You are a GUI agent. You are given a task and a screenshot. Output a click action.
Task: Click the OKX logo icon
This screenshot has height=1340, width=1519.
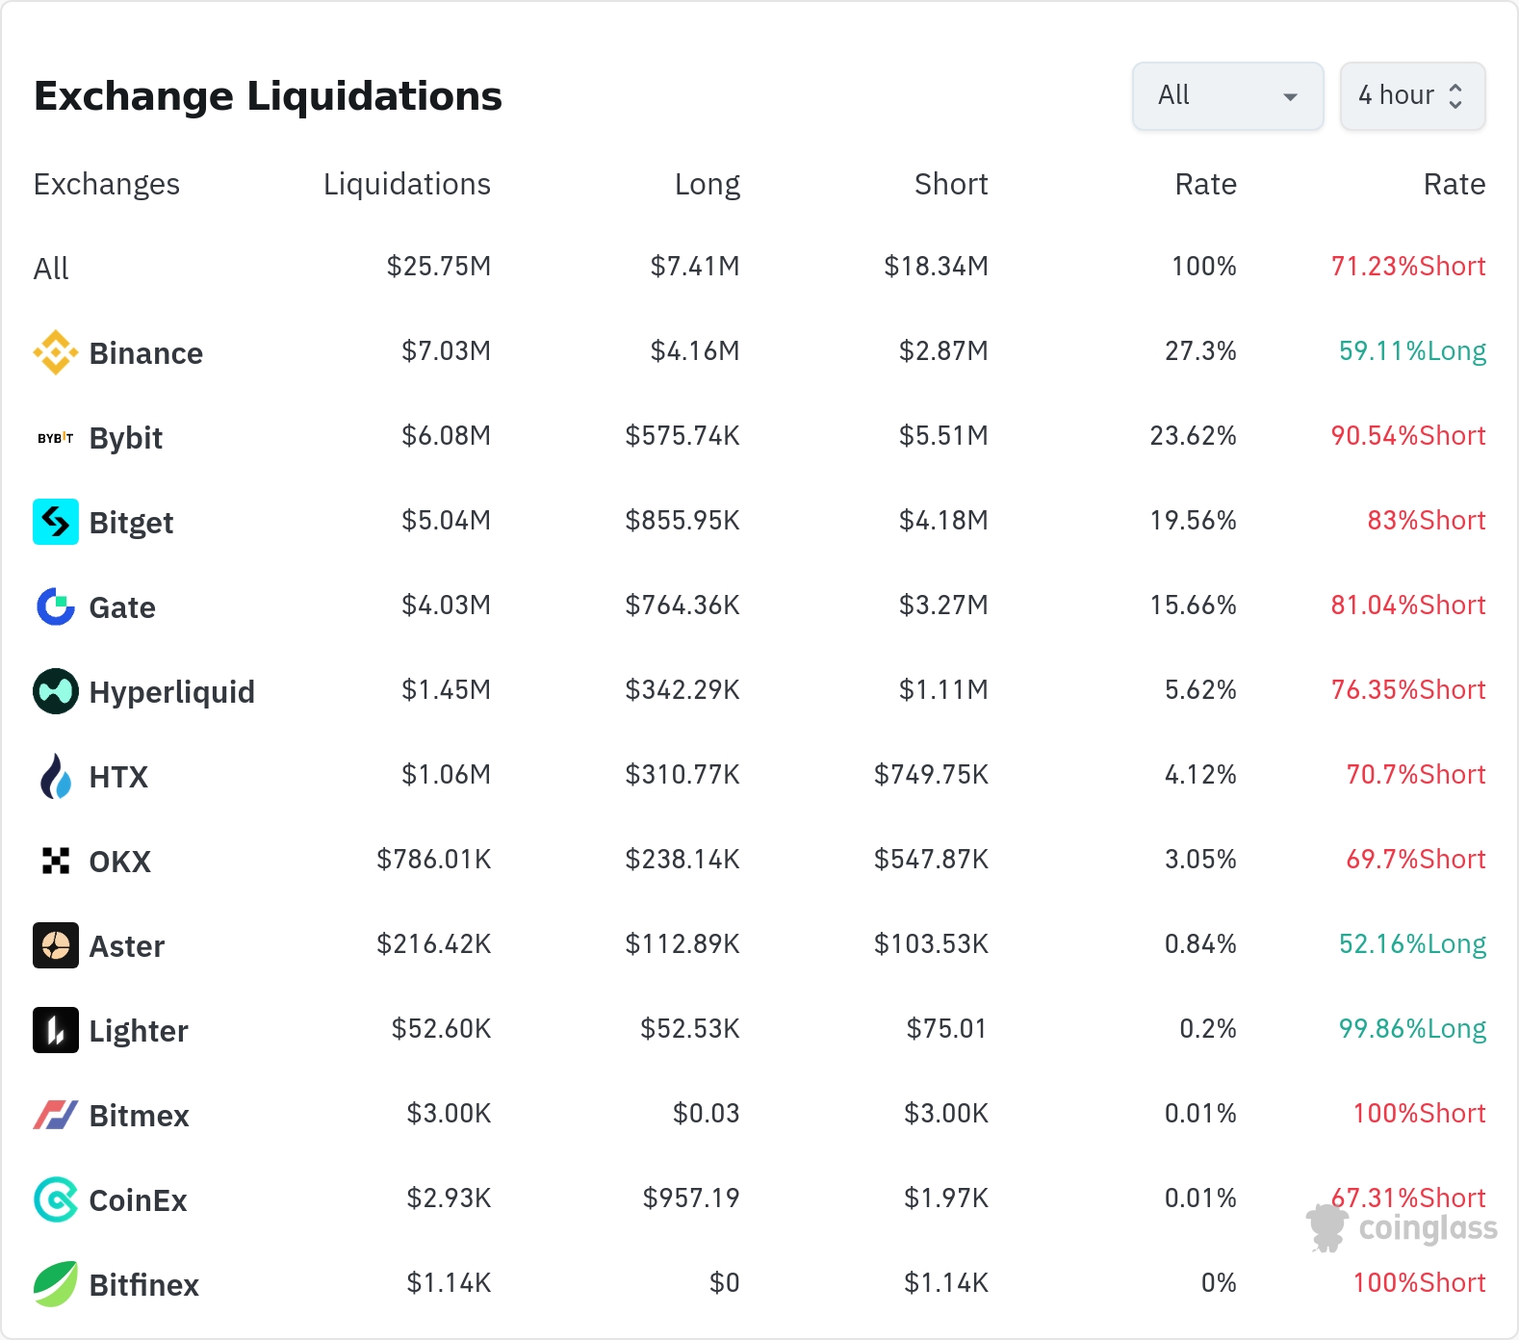pyautogui.click(x=56, y=861)
